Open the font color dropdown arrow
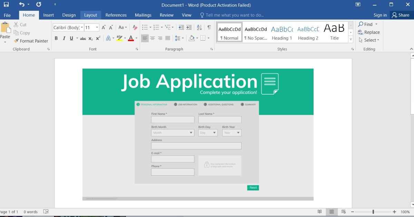 coord(136,38)
